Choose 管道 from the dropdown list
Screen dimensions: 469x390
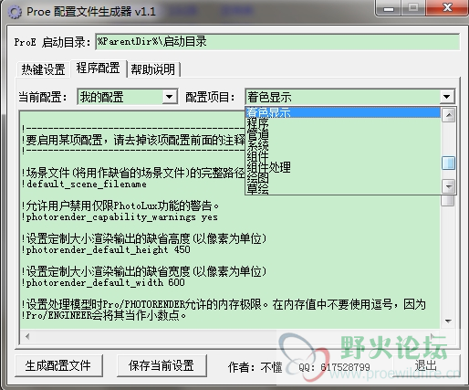343,134
